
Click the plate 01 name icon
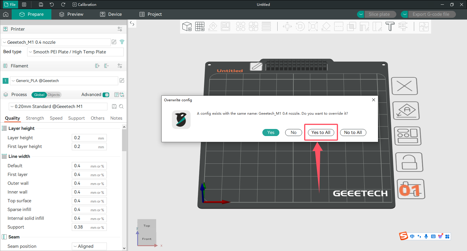click(x=411, y=189)
